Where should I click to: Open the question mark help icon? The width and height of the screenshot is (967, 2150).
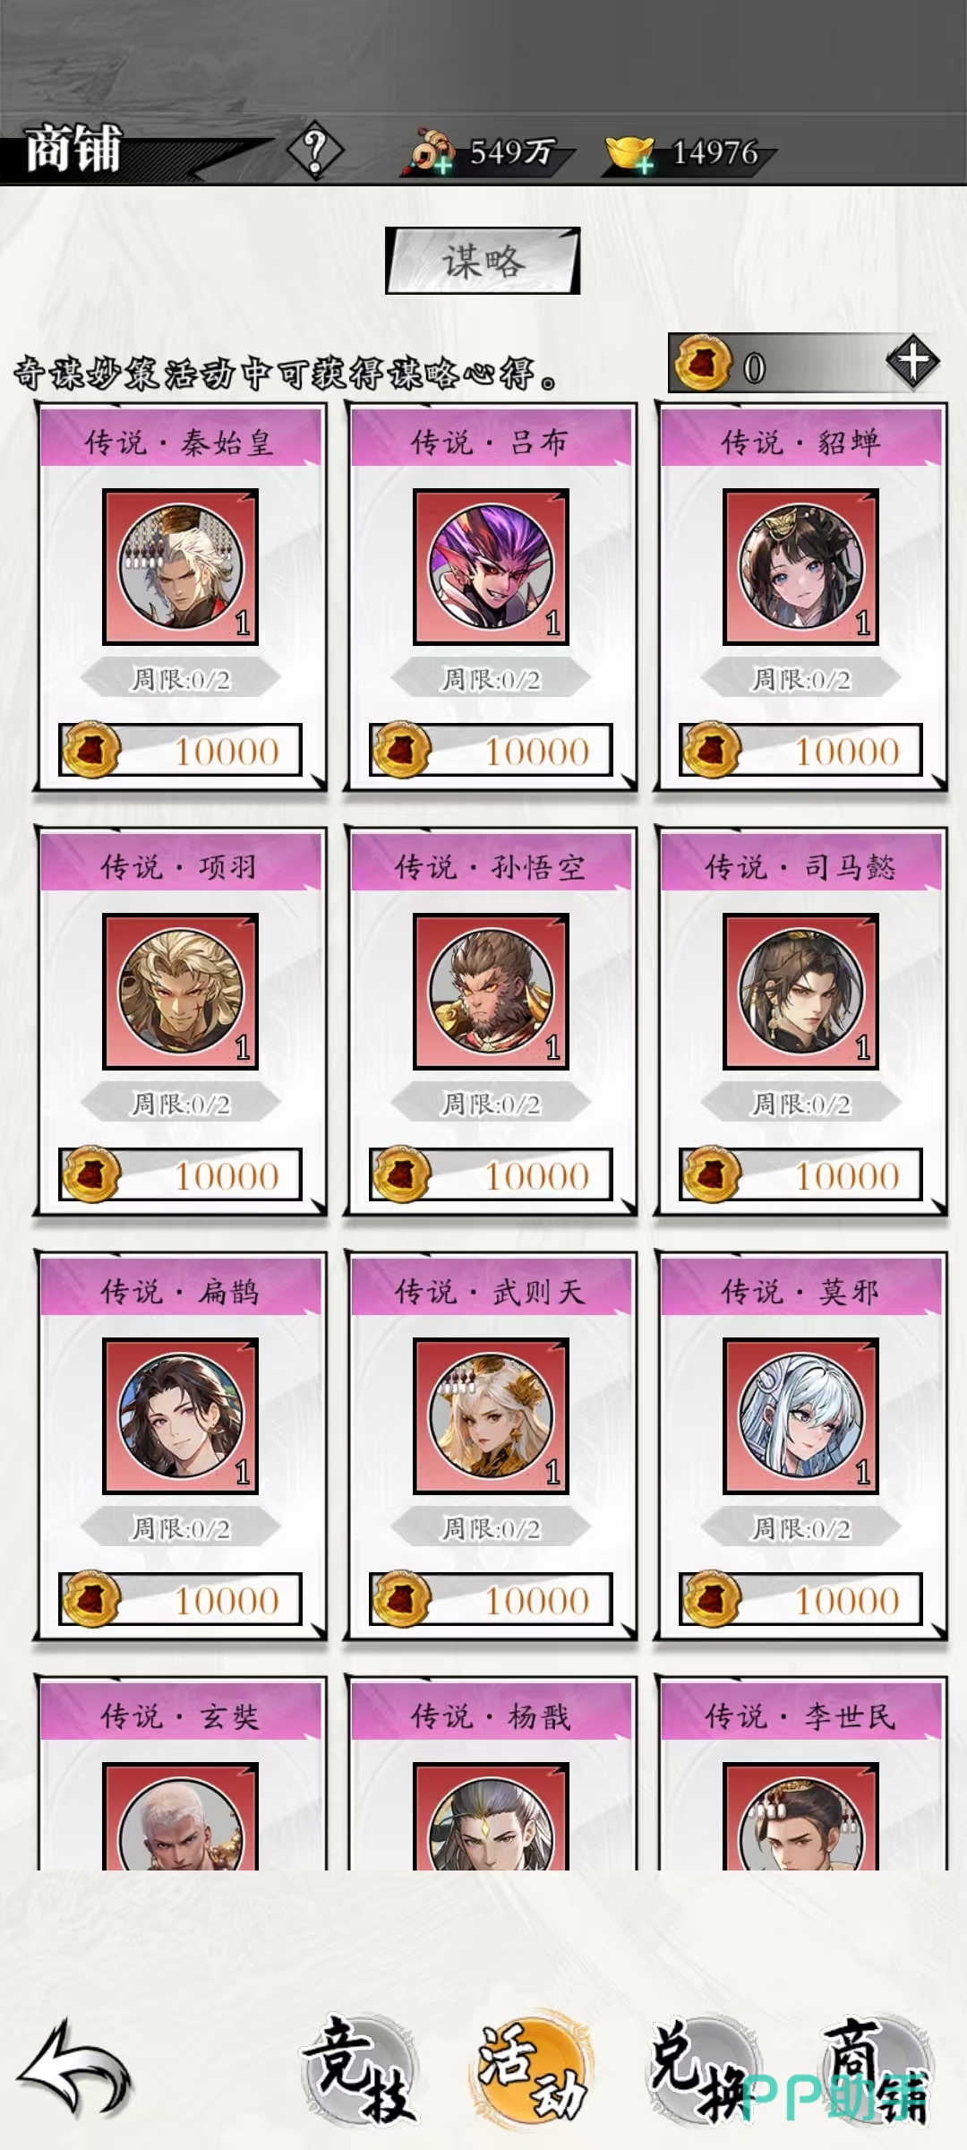pyautogui.click(x=315, y=150)
